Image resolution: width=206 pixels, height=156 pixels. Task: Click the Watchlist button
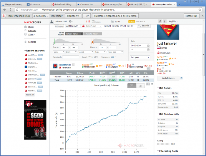[168, 78]
